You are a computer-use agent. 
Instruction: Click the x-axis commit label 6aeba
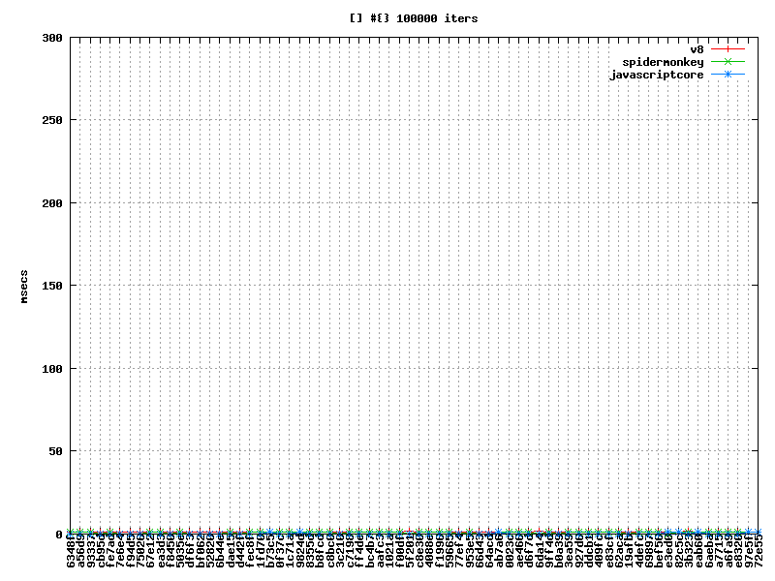point(708,550)
